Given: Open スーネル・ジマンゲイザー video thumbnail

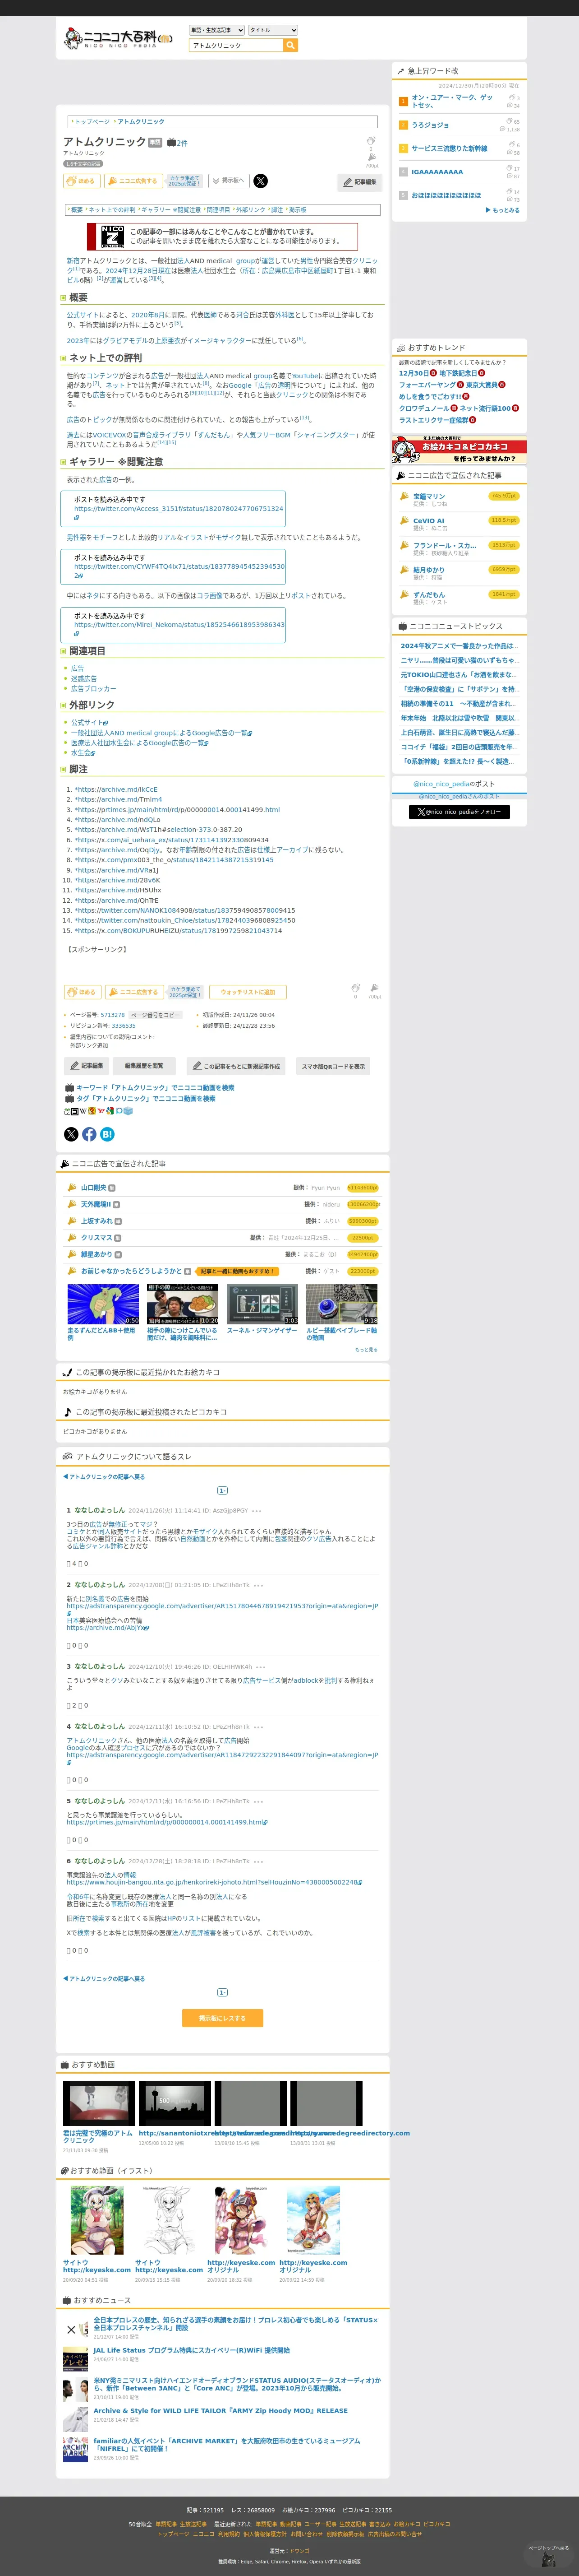Looking at the screenshot, I should click(262, 1304).
